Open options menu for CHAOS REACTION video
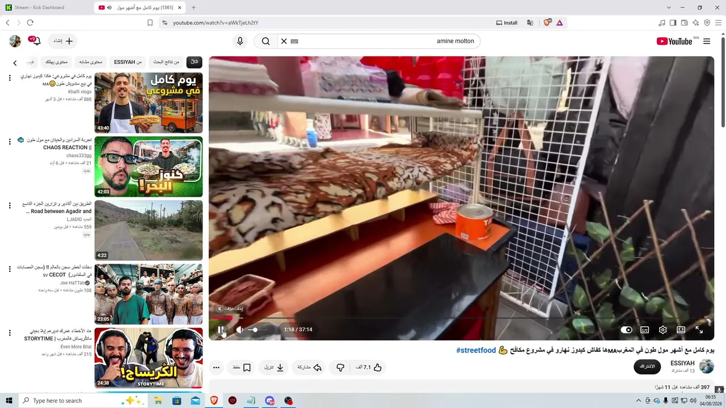 tap(10, 142)
